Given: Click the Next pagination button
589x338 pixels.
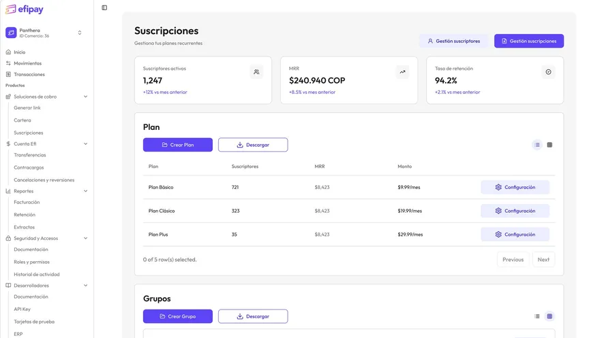Looking at the screenshot, I should 543,259.
